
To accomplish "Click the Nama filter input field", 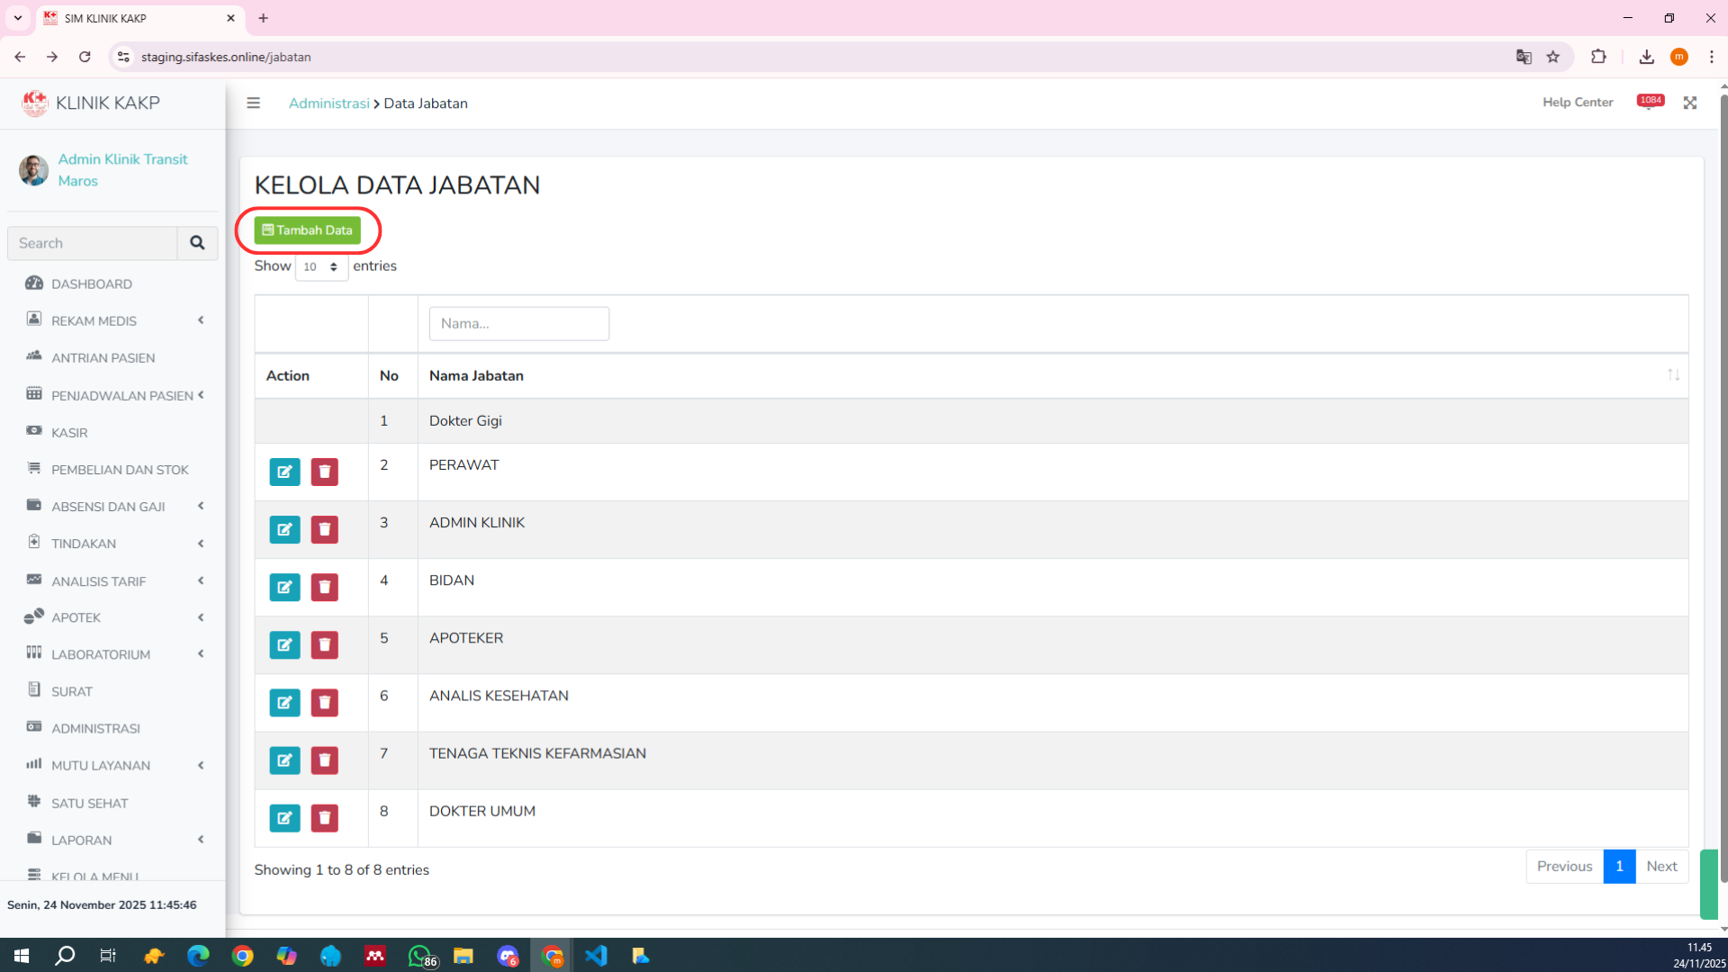I will coord(518,323).
